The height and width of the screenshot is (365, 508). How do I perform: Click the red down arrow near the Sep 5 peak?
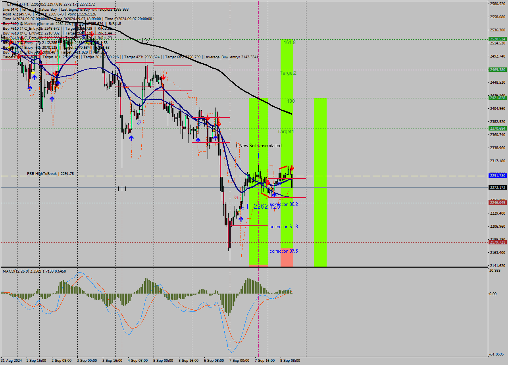coord(164,78)
